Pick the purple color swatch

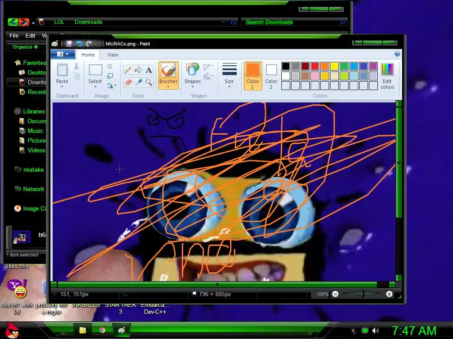tap(373, 66)
